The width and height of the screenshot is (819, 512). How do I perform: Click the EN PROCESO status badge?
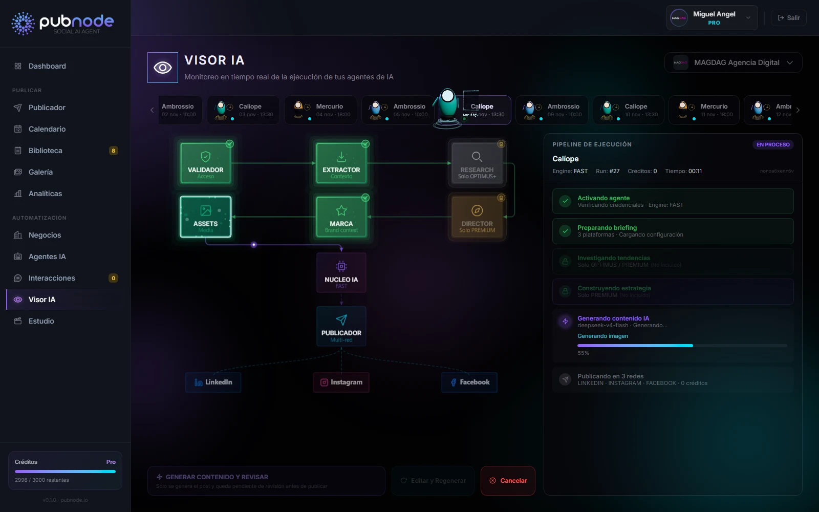pos(773,145)
